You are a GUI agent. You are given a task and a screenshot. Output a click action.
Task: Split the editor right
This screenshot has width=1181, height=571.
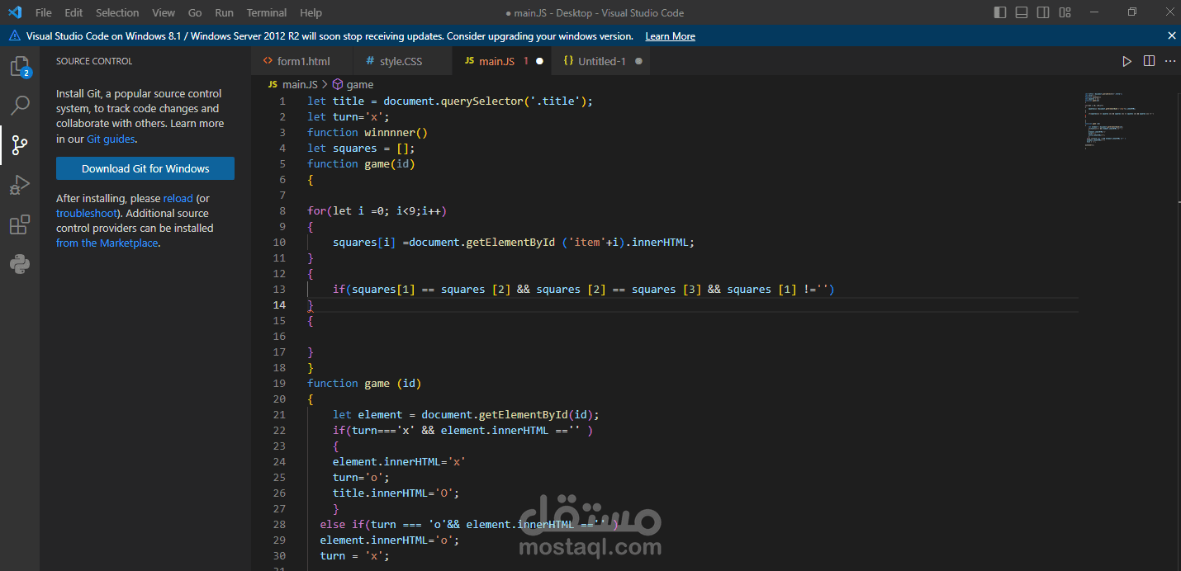click(1149, 61)
